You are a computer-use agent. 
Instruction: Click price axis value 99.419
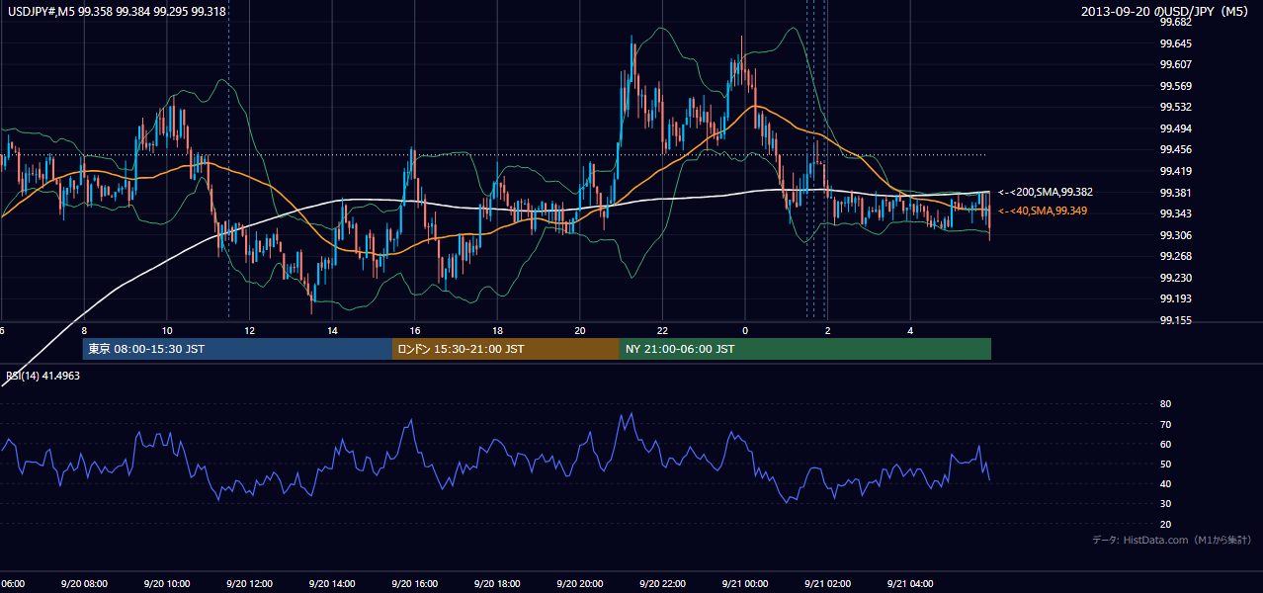[x=1175, y=171]
